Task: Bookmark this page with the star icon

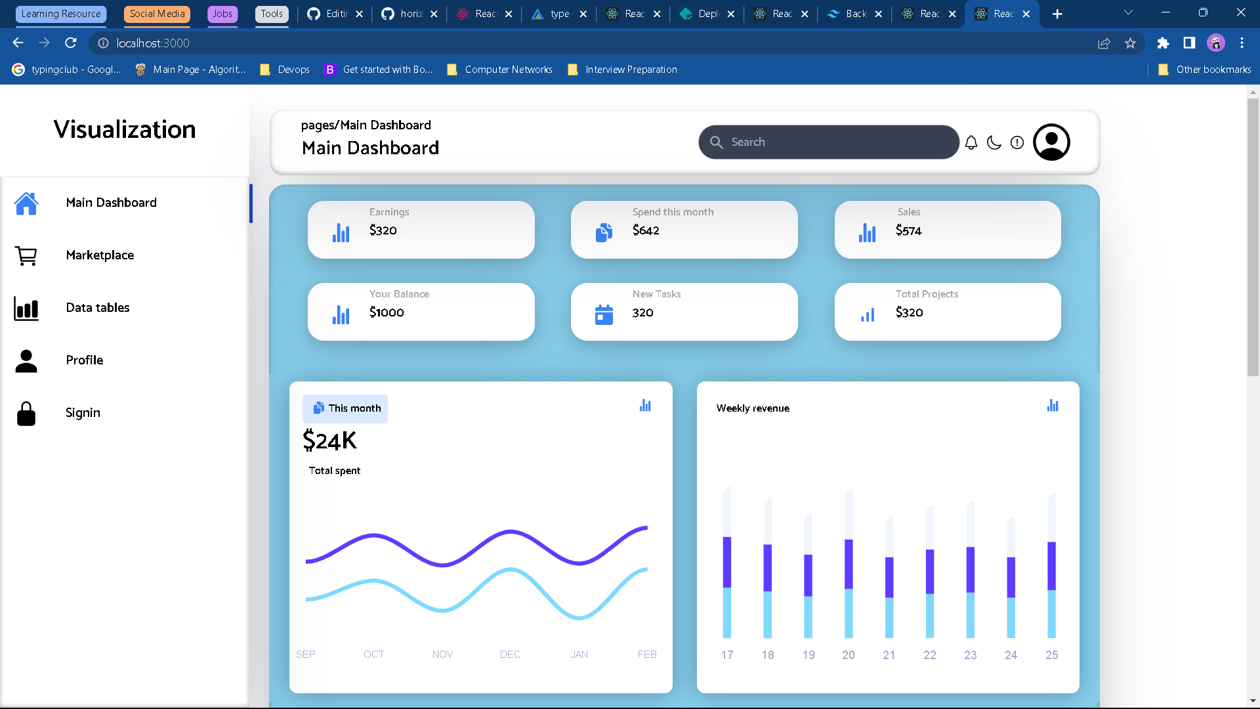Action: [x=1130, y=43]
